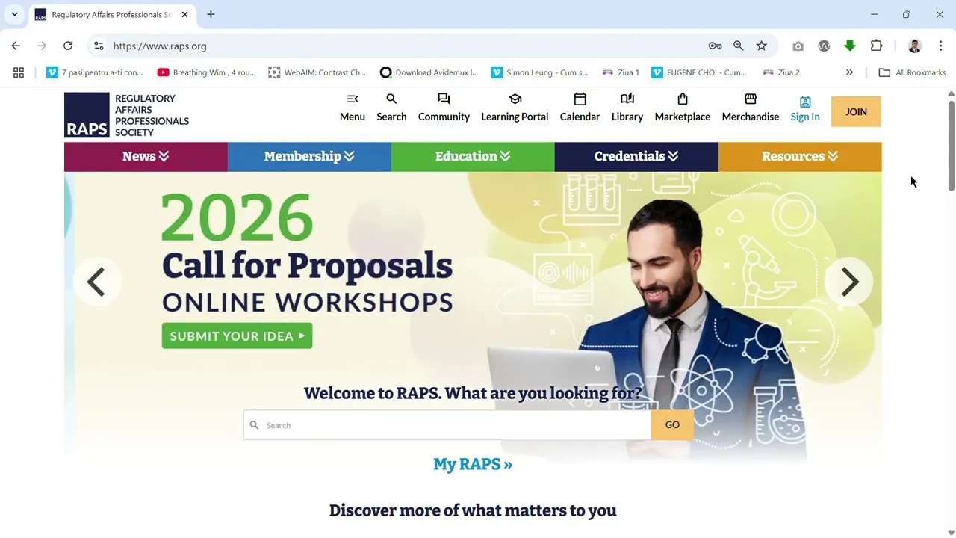Click the address bar URL

pos(160,46)
